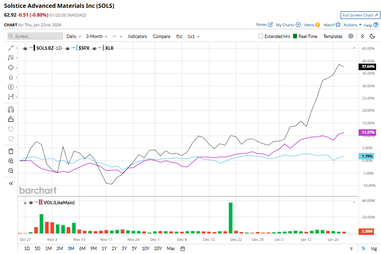
Task: Select the 1D time range
Action: point(27,249)
